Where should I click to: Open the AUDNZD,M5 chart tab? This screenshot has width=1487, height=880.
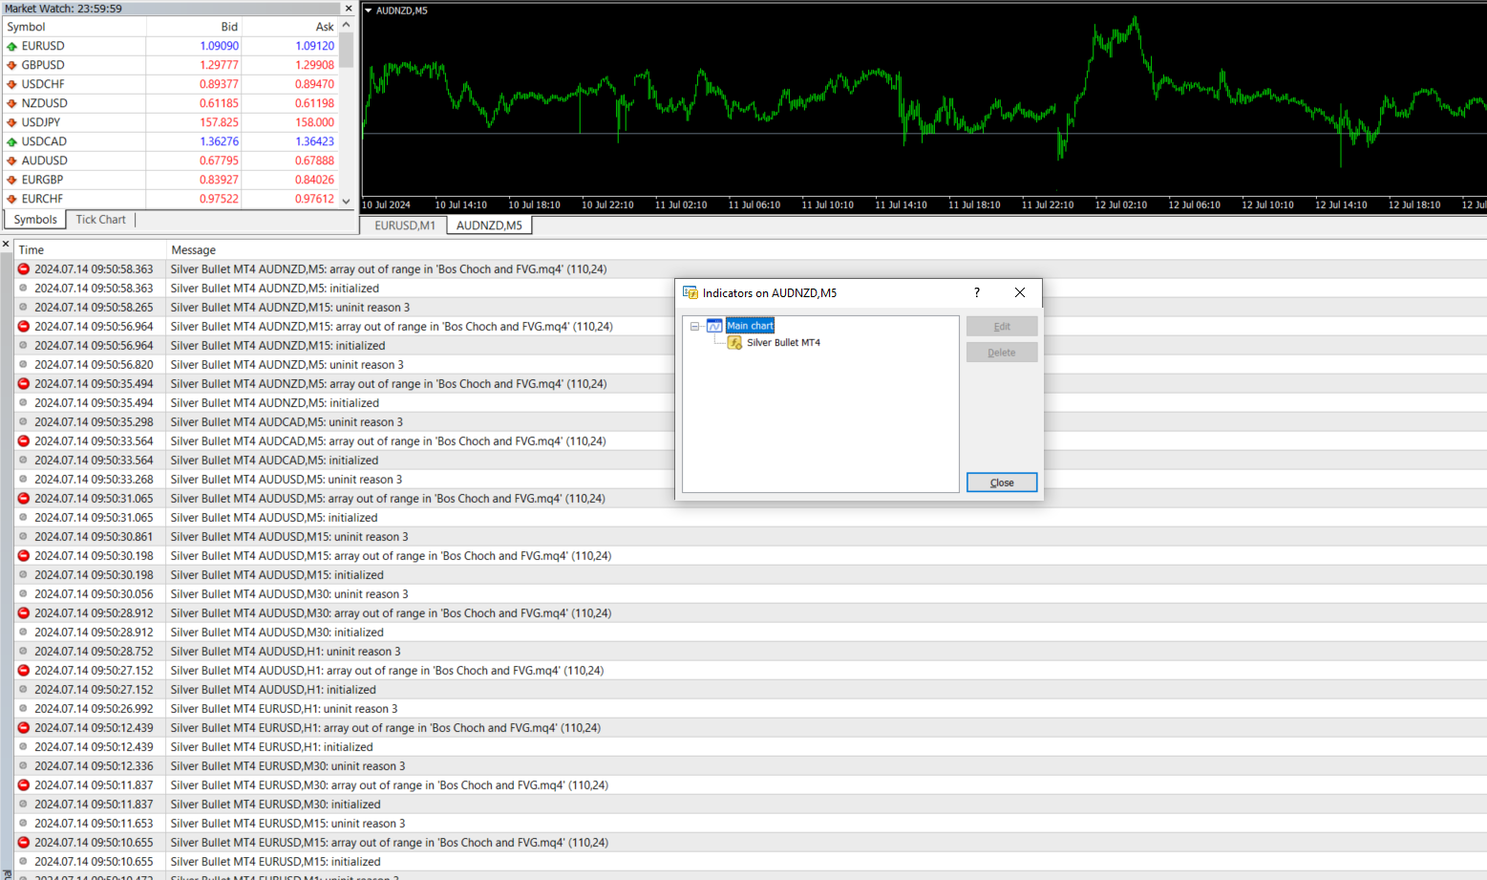(x=489, y=225)
